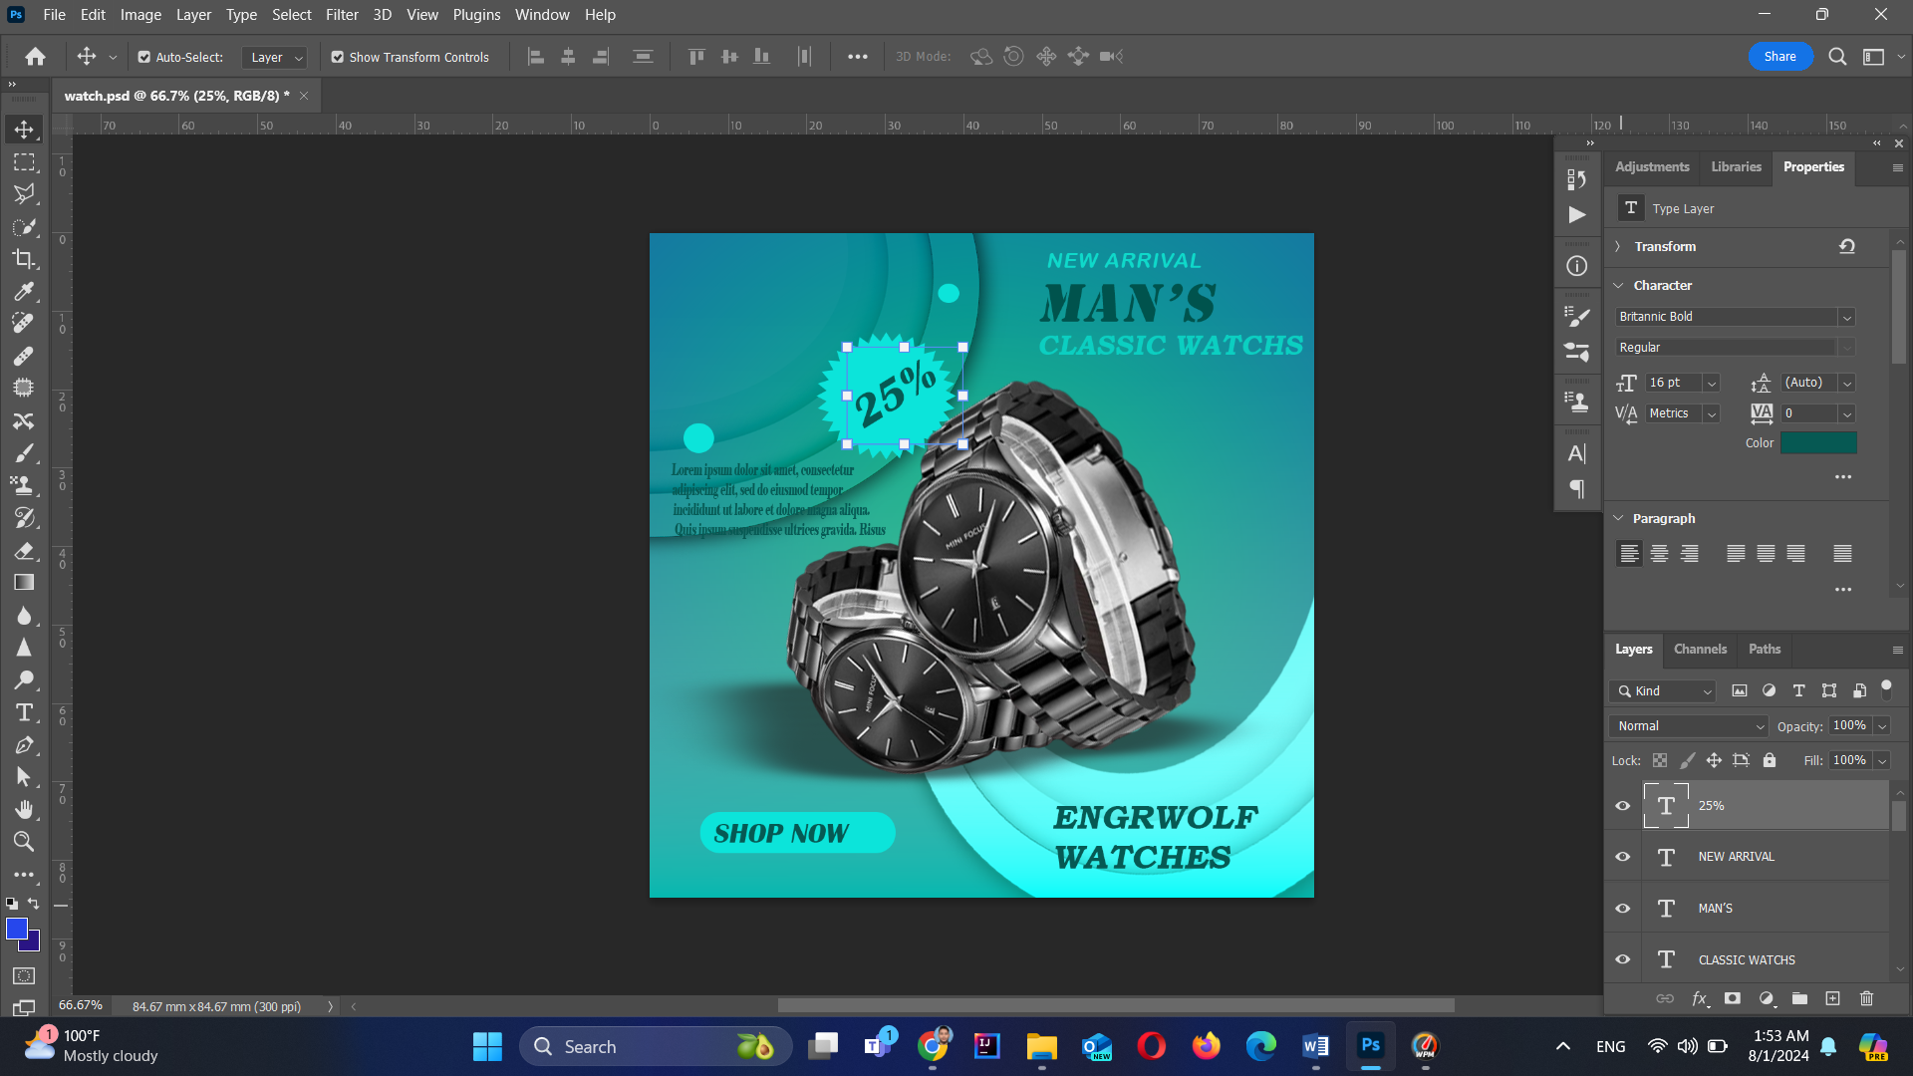Open the Layer menu
The height and width of the screenshot is (1076, 1913).
coord(193,15)
